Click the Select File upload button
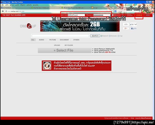 click(x=65, y=50)
